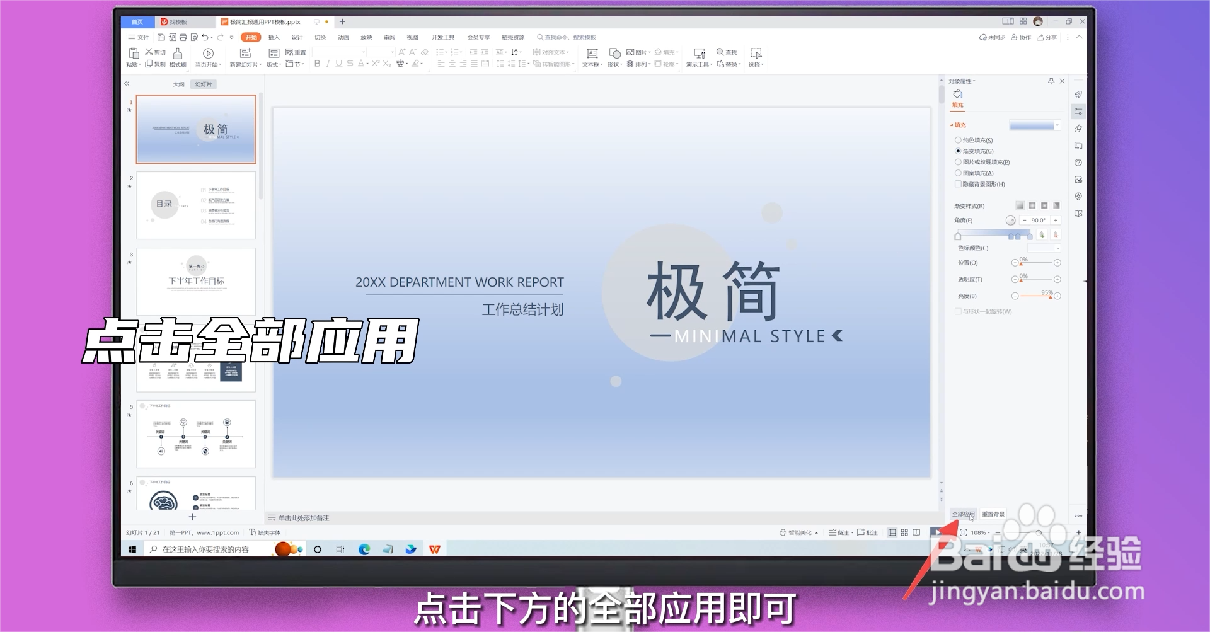The width and height of the screenshot is (1210, 632).
Task: Open the Animation (动画) ribbon tab
Action: [x=343, y=38]
